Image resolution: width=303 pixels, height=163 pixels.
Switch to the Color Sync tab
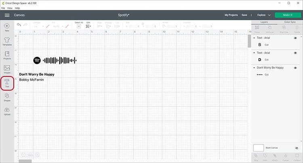[x=290, y=22]
